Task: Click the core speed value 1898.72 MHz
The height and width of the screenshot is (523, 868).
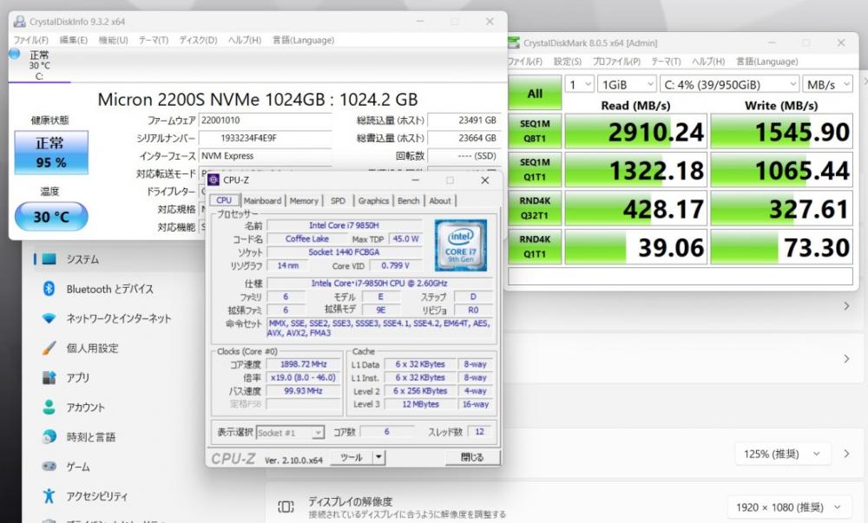Action: click(303, 364)
